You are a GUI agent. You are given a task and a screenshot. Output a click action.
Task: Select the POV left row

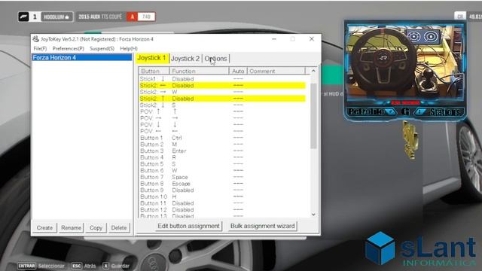[222, 131]
